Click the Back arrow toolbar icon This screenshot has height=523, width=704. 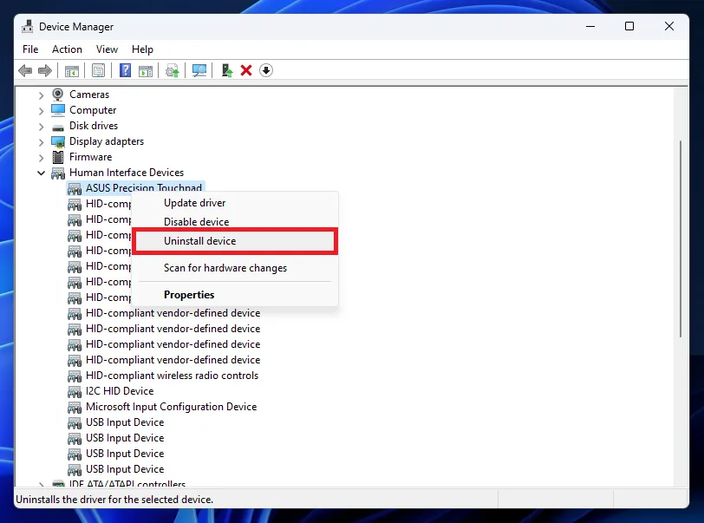(x=25, y=70)
